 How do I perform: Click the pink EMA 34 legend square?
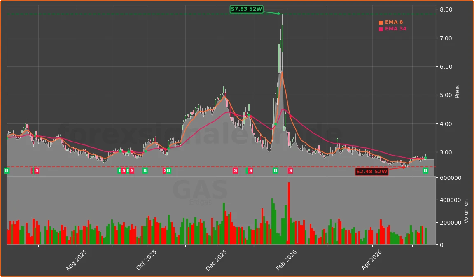pyautogui.click(x=381, y=29)
